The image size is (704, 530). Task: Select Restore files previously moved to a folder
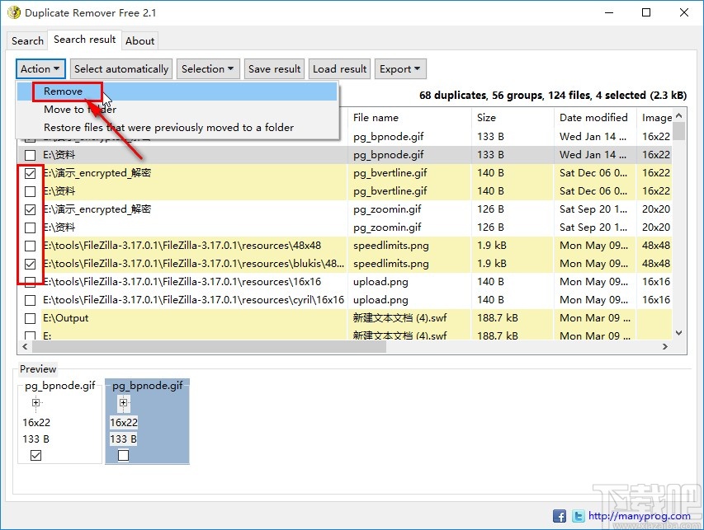[177, 127]
